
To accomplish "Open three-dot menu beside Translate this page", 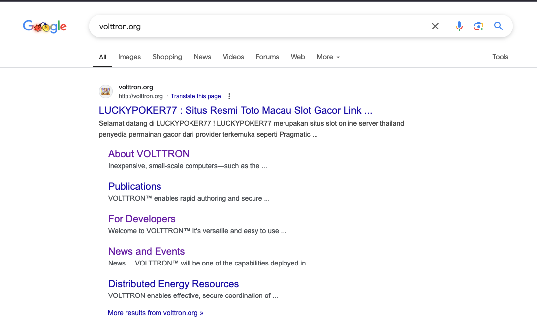I will click(x=229, y=96).
